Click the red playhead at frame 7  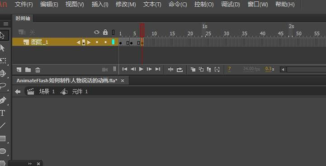(142, 30)
